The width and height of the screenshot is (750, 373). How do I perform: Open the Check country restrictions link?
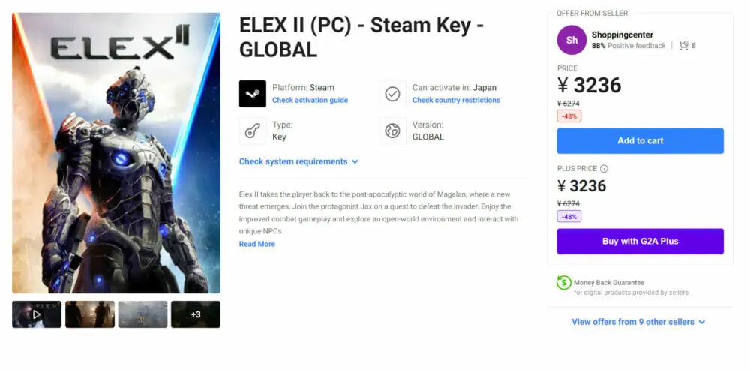point(455,100)
